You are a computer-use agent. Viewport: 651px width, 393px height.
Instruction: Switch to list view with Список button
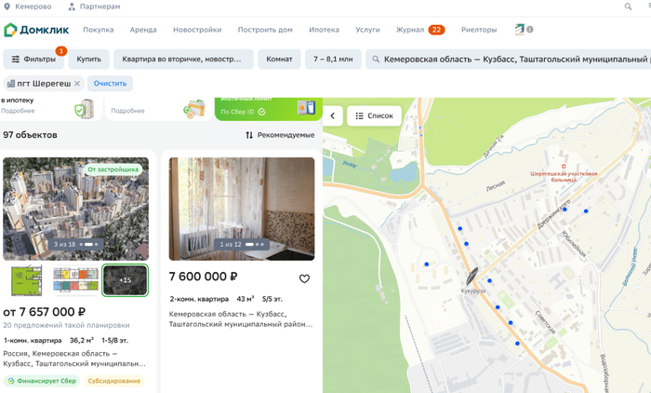click(x=375, y=116)
